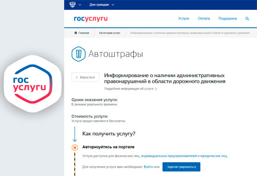Open 'Подробная информация об услуге' link
The image size is (257, 176).
coord(129,89)
